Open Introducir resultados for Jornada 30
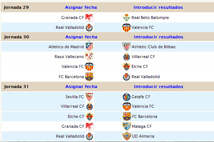 click(159, 37)
